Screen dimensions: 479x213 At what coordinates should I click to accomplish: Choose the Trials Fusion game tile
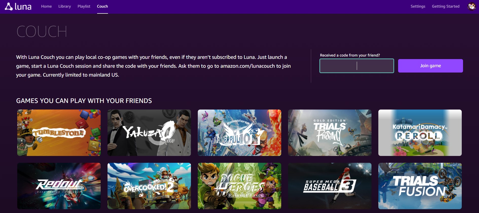[x=420, y=186]
